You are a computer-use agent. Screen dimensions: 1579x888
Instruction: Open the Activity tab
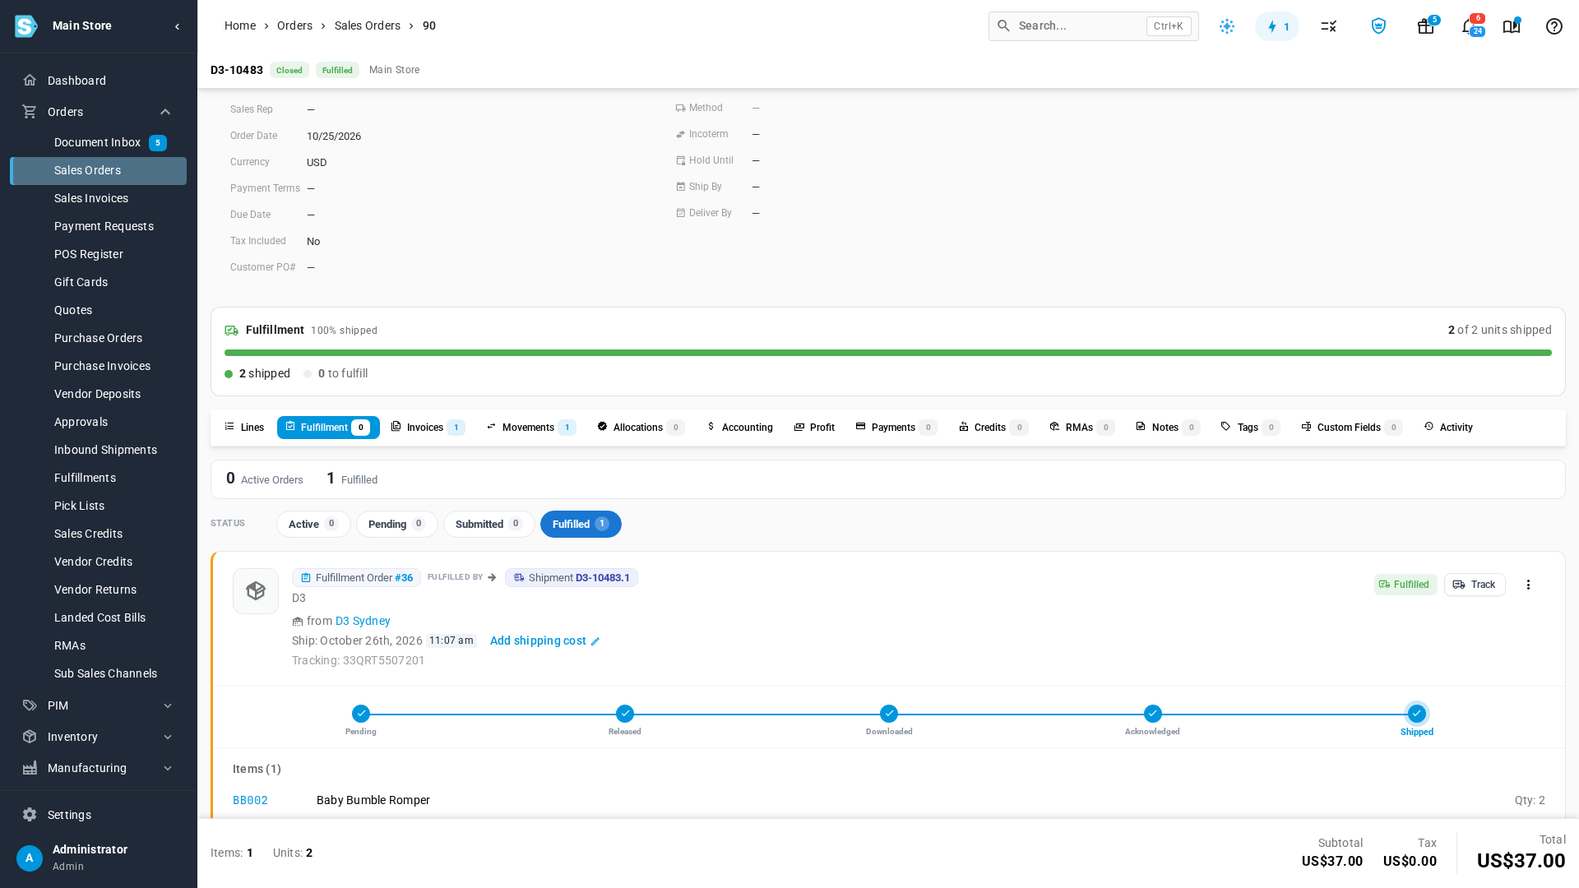pyautogui.click(x=1448, y=428)
